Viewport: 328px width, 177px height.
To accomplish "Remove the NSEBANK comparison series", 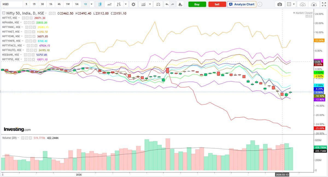I will (x=33, y=55).
